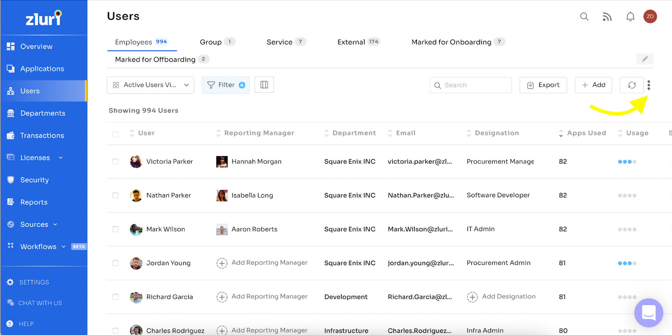The height and width of the screenshot is (335, 672).
Task: Click Aaron Roberts' manager avatar
Action: click(x=222, y=229)
